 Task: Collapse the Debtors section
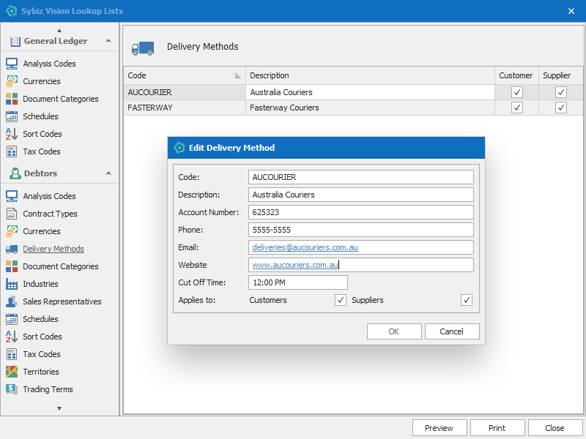coord(108,173)
